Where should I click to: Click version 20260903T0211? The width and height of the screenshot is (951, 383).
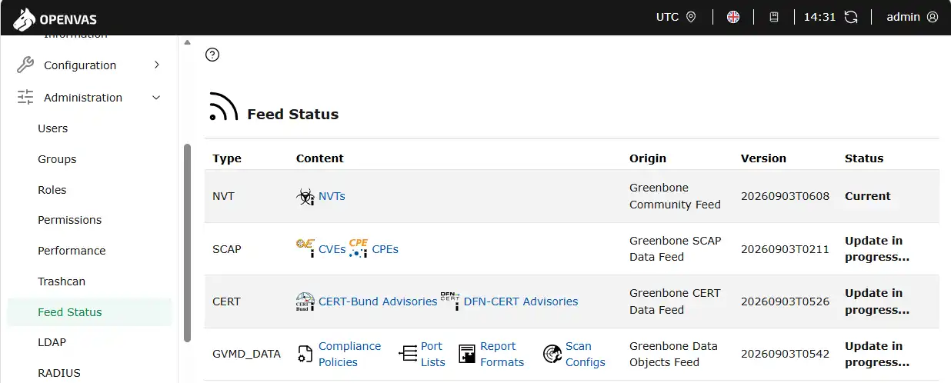coord(785,249)
